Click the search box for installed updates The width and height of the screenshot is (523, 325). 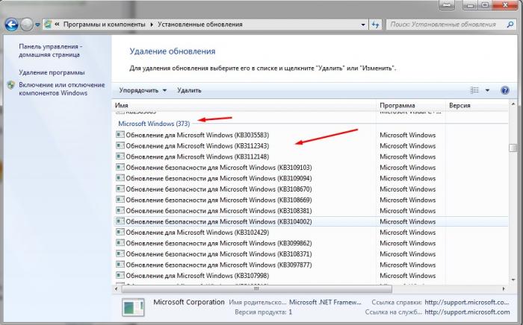coord(448,24)
